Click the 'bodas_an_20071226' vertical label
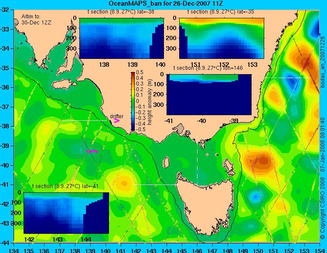This screenshot has height=253, width=327. click(x=323, y=62)
